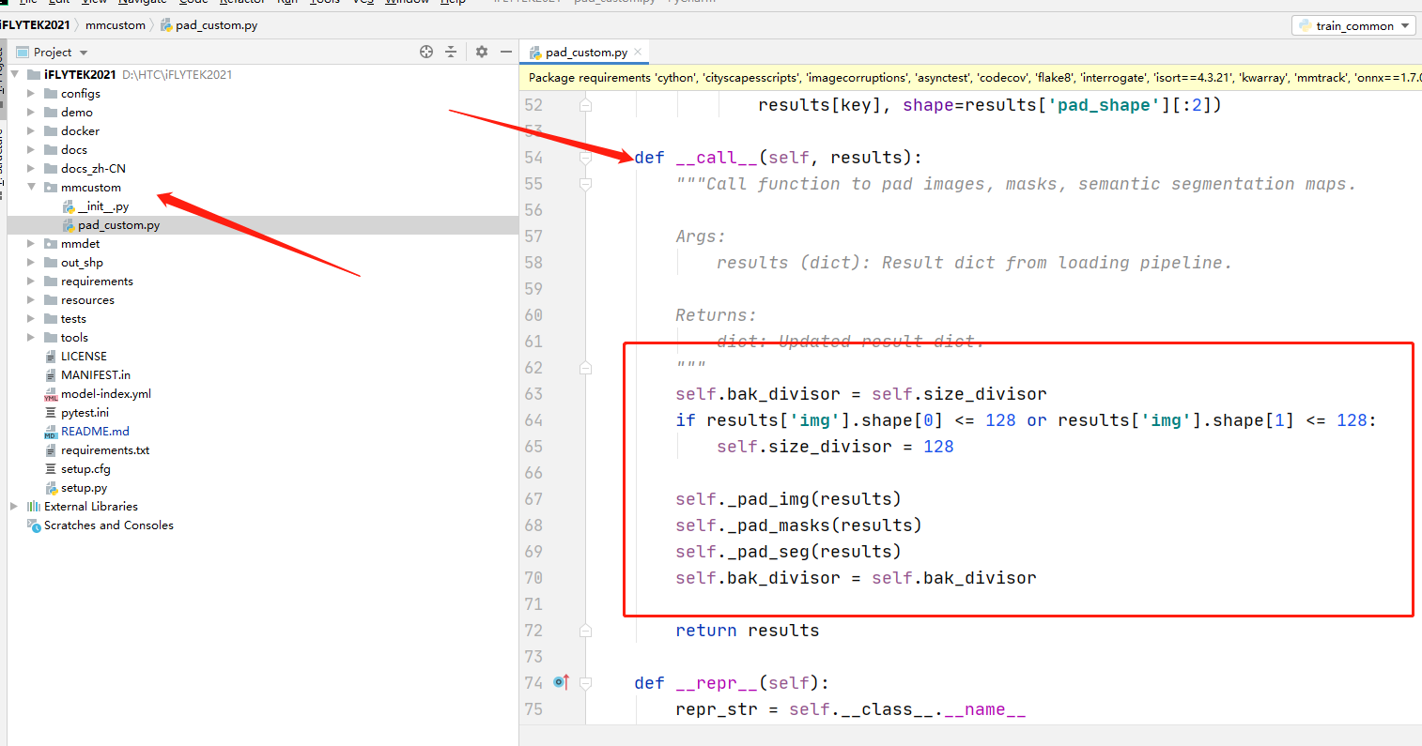Click the tools folder icon
Viewport: 1422px width, 746px height.
click(x=51, y=337)
